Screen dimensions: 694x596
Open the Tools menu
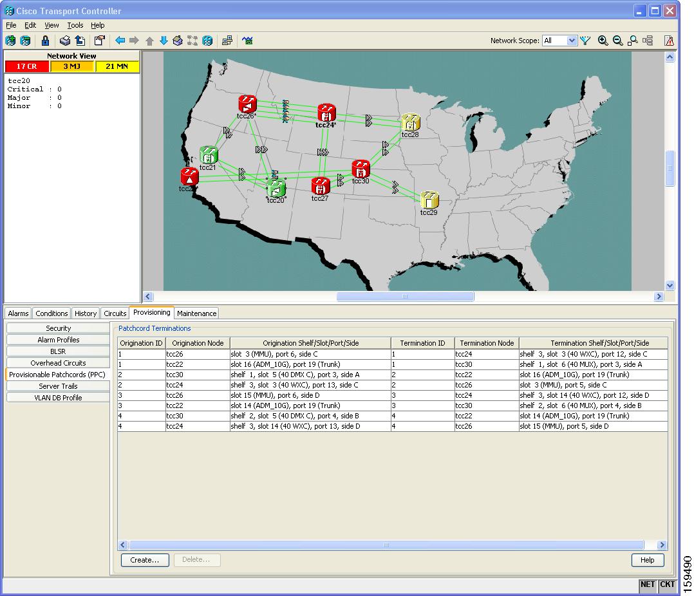coord(75,25)
